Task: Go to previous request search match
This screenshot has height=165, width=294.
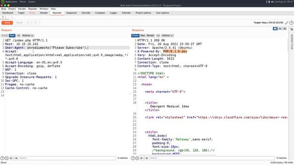Action: point(11,158)
